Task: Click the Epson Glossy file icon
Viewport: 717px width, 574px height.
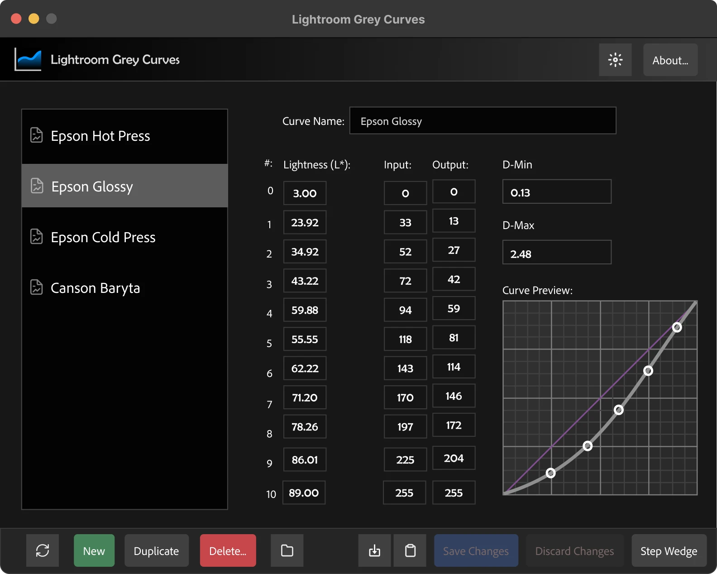Action: coord(37,186)
